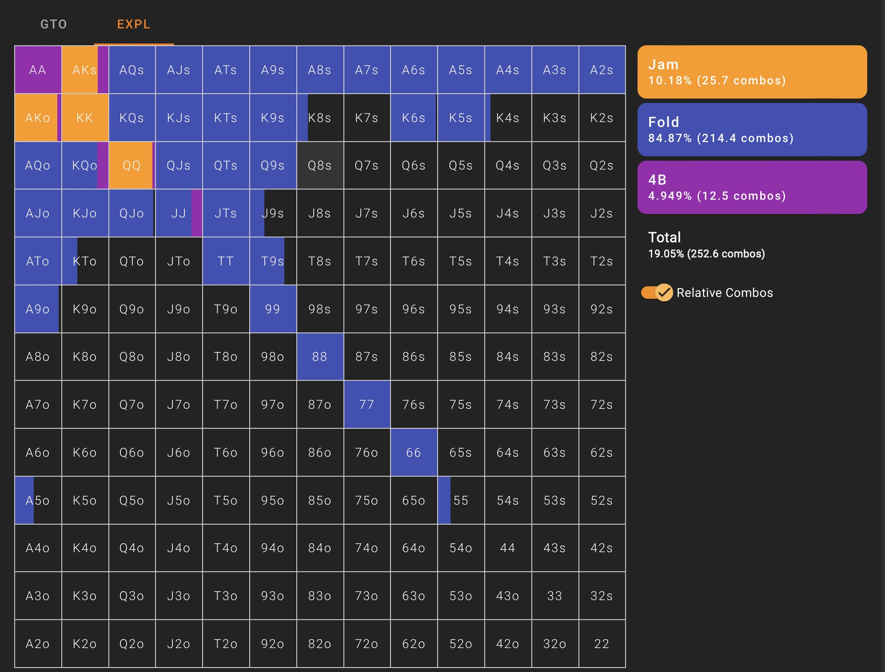The image size is (885, 672).
Task: Click the QQ hand cell
Action: tap(132, 166)
